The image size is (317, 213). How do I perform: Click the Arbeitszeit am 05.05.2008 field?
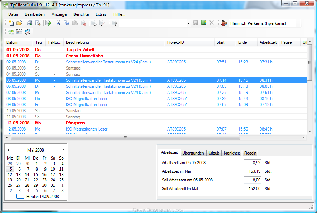[252, 163]
